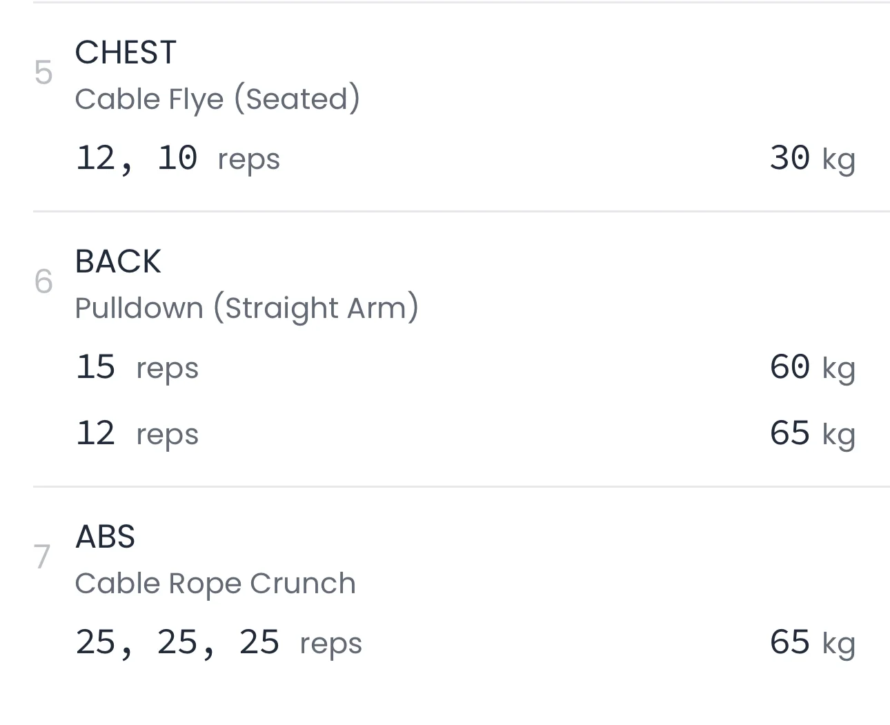Select the 10-rep entry under Cable Flye
Image resolution: width=890 pixels, height=725 pixels.
177,158
